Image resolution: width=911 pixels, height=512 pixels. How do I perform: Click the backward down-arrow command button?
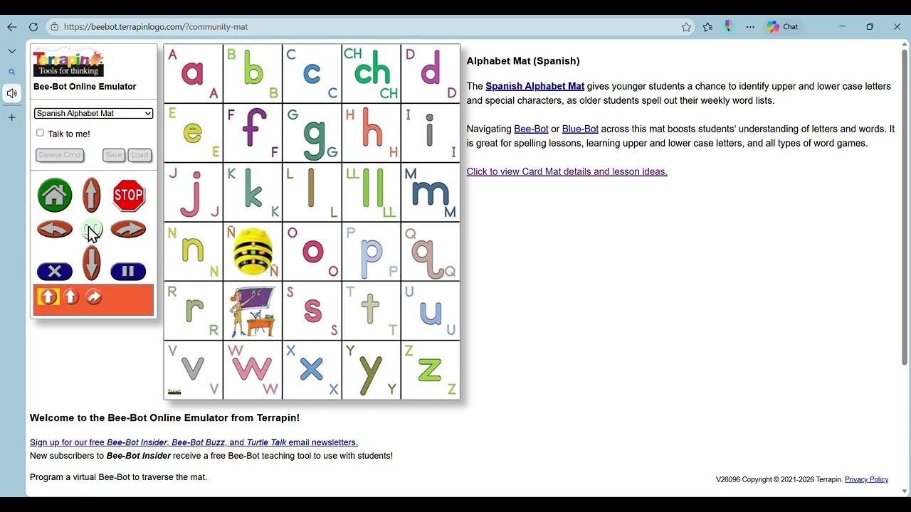coord(92,262)
